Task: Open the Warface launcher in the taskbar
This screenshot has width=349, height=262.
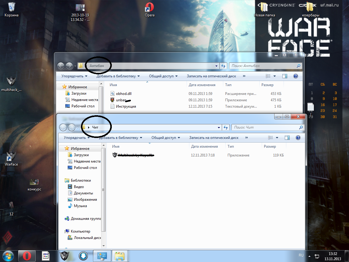Action: (x=65, y=256)
